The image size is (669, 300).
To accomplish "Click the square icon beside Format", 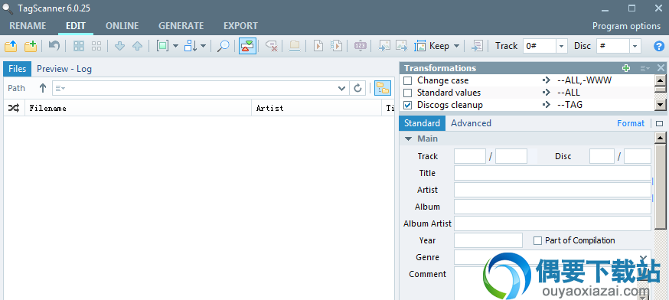I will (x=660, y=124).
